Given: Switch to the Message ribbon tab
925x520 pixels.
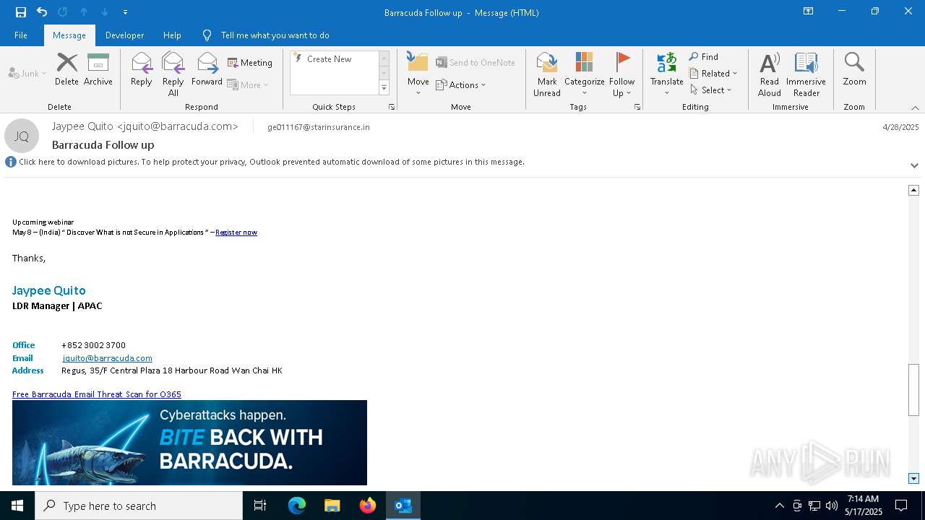Looking at the screenshot, I should pos(69,35).
